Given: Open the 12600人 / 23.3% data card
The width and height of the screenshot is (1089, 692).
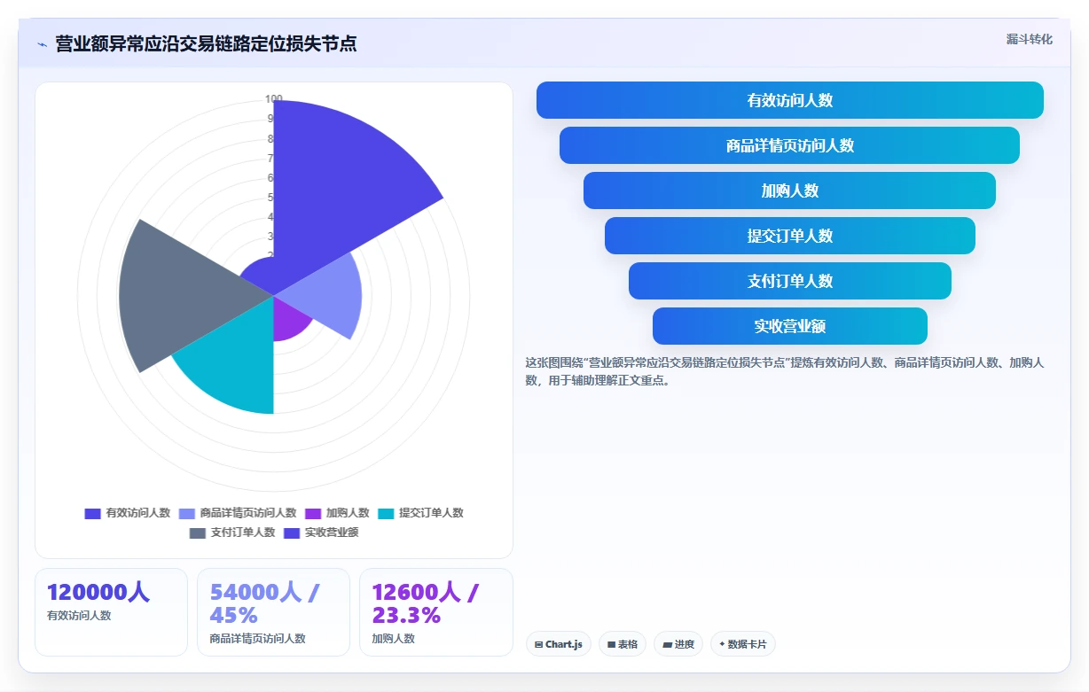Looking at the screenshot, I should (435, 612).
